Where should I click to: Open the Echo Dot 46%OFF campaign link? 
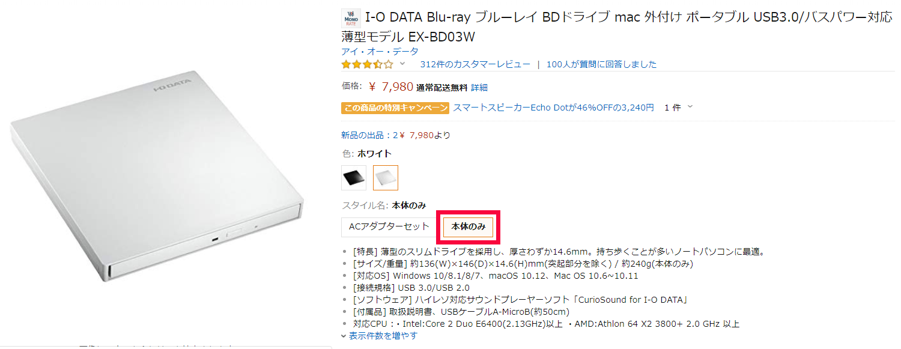(x=553, y=108)
